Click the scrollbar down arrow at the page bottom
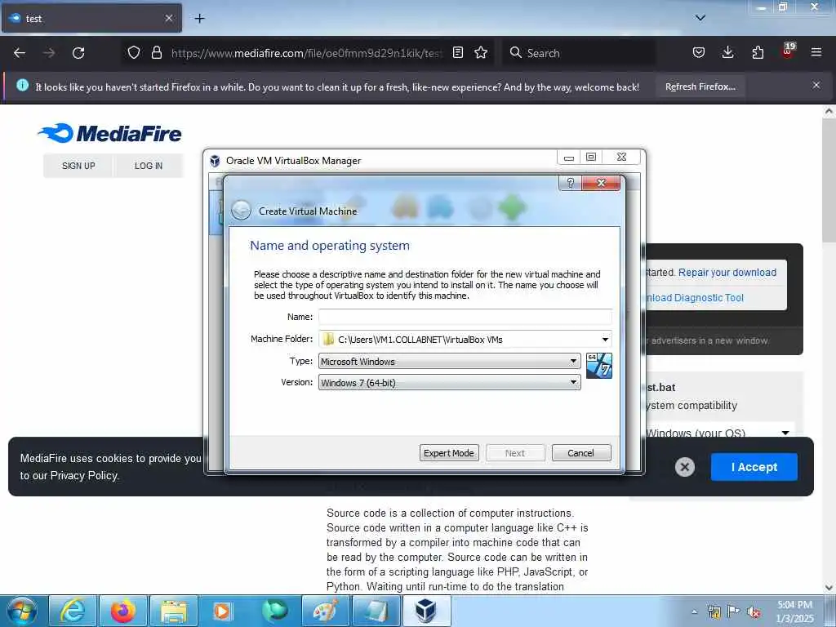This screenshot has height=627, width=836. pos(829,588)
